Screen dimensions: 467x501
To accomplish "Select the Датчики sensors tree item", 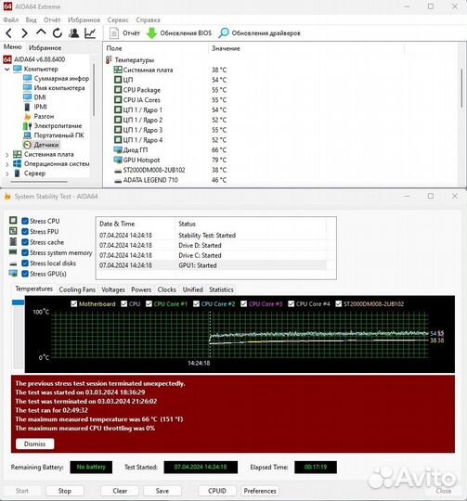I will click(x=41, y=145).
